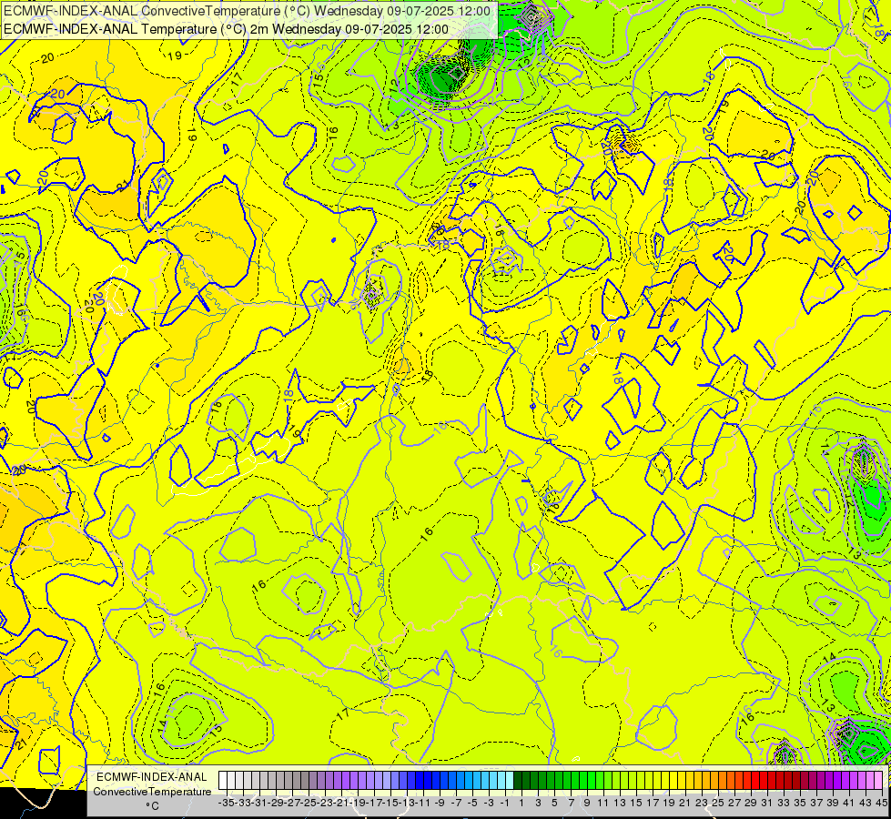This screenshot has width=891, height=819.
Task: Click the legend scale value '-25'
Action: pos(309,803)
